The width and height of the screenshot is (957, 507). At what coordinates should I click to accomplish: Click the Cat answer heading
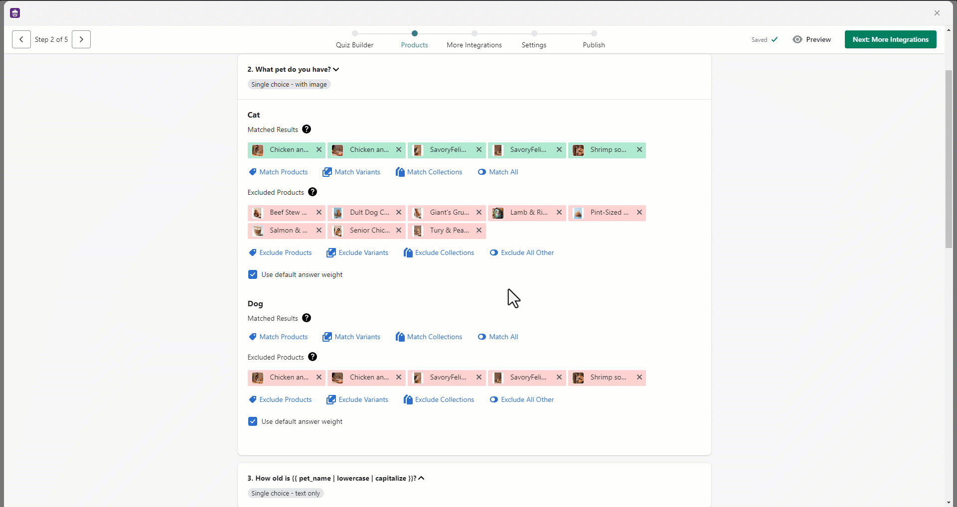coord(254,115)
